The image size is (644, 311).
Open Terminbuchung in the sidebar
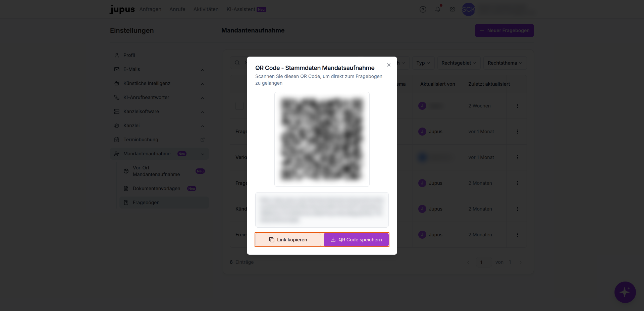coord(160,140)
